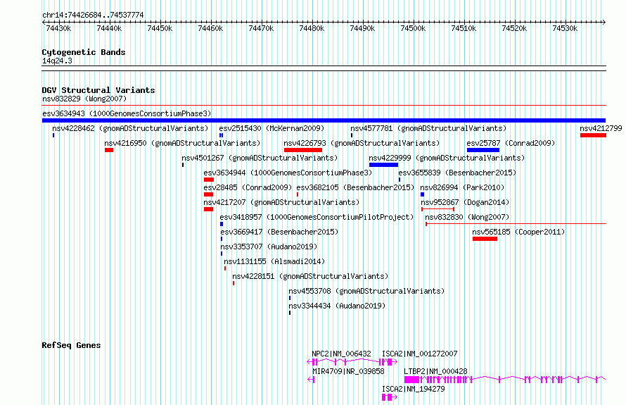Click the long blue esv3634943 variant bar
The width and height of the screenshot is (626, 405).
pyautogui.click(x=324, y=120)
